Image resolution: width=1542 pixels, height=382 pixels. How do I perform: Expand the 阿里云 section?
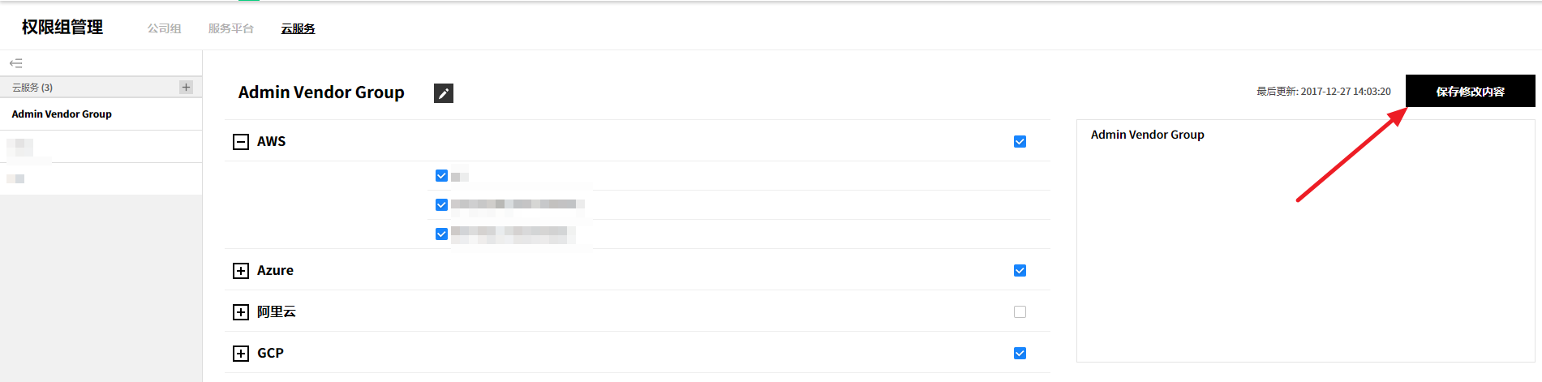(241, 312)
